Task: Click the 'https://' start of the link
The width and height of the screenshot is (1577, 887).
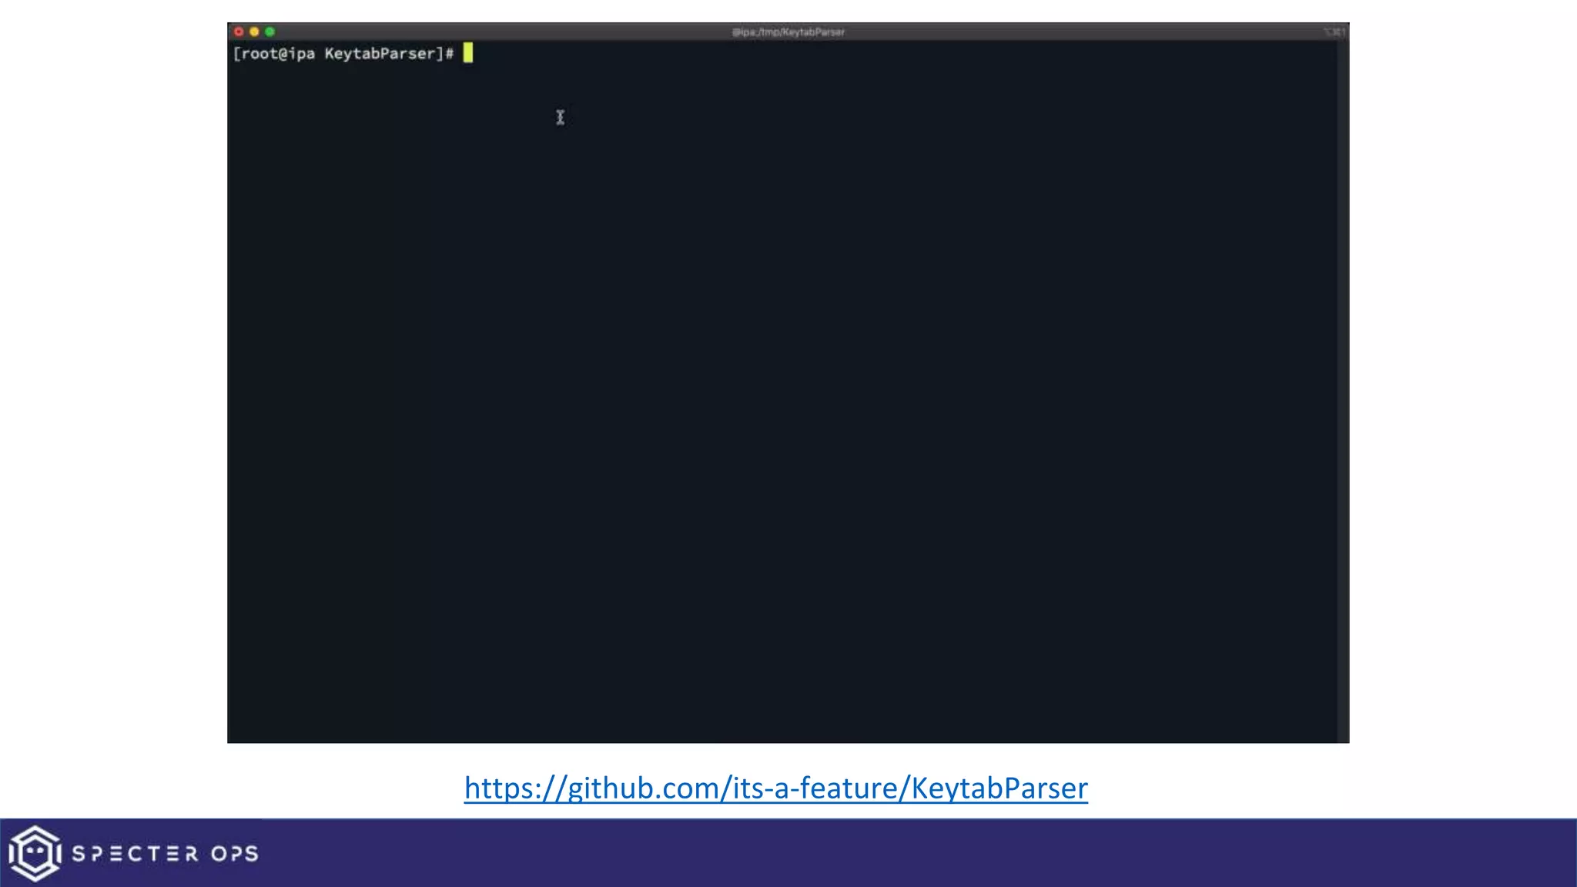Action: click(514, 788)
